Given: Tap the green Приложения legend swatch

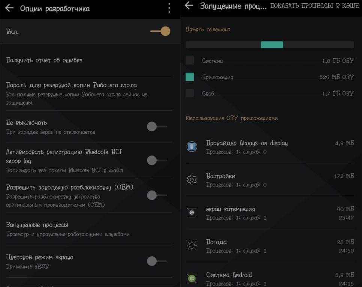Looking at the screenshot, I should click(190, 77).
